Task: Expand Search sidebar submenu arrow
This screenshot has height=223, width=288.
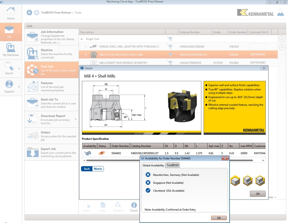Action: pyautogui.click(x=19, y=69)
